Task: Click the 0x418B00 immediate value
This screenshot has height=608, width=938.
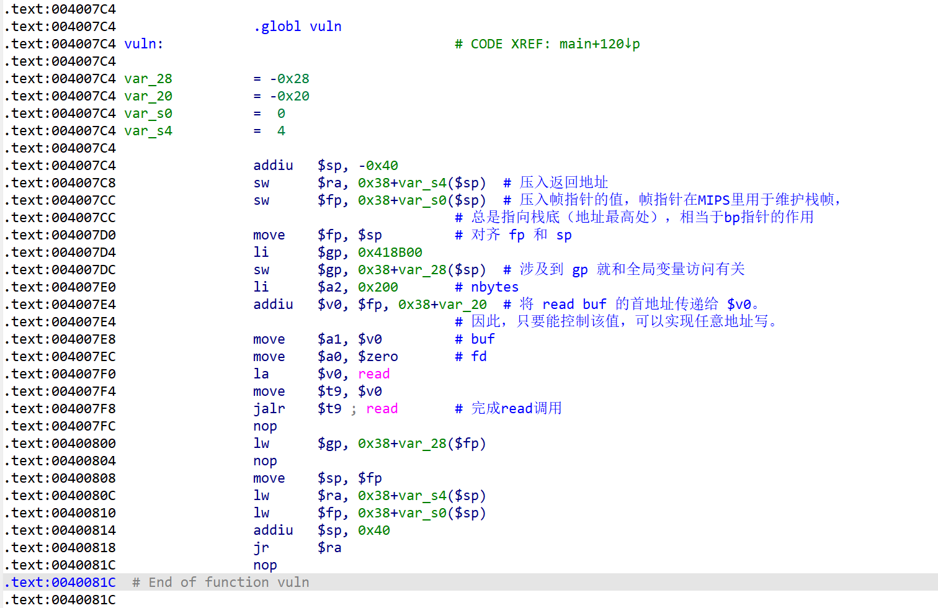Action: coord(390,253)
